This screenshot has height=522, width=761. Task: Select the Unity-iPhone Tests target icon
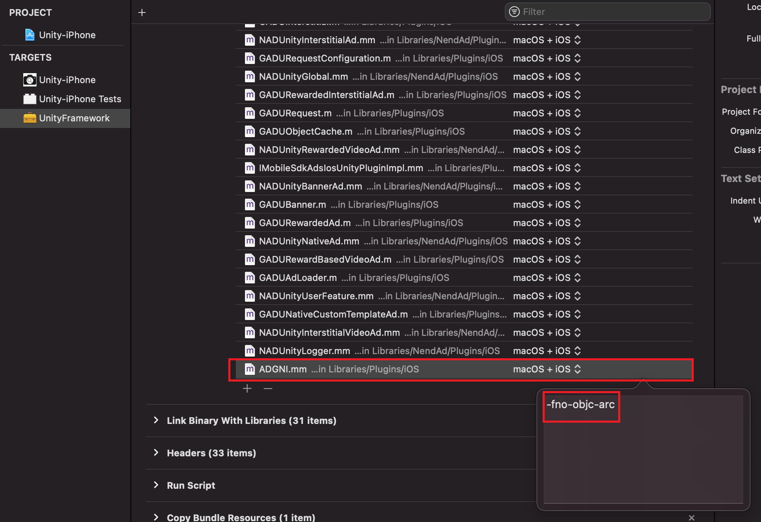point(29,99)
